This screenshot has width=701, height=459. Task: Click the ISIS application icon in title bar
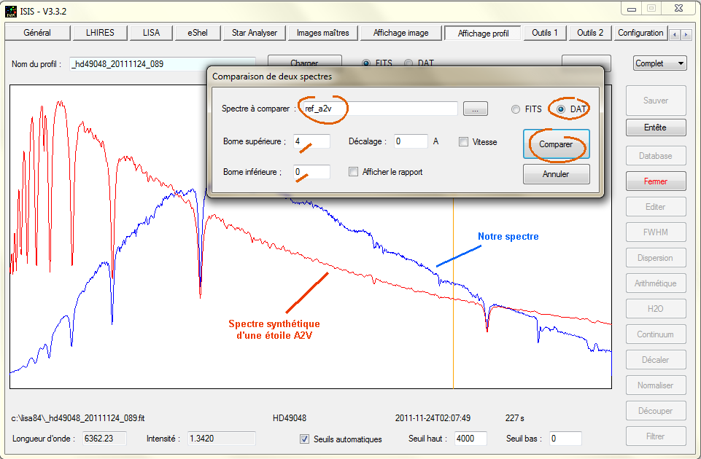pyautogui.click(x=11, y=10)
